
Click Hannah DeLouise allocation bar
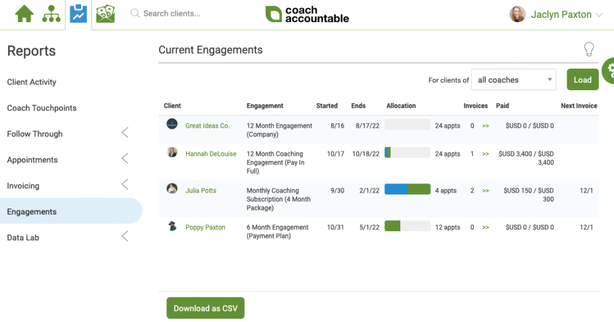[x=407, y=153]
